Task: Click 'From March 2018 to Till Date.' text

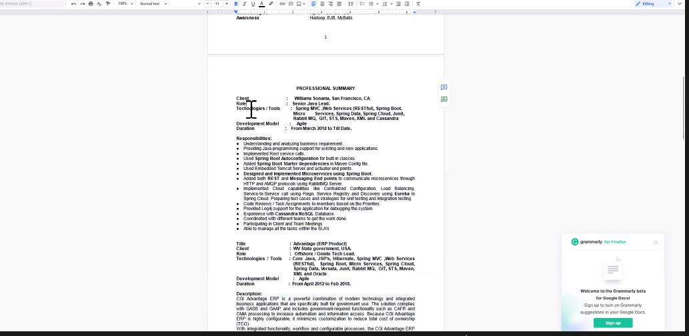Action: [x=321, y=129]
